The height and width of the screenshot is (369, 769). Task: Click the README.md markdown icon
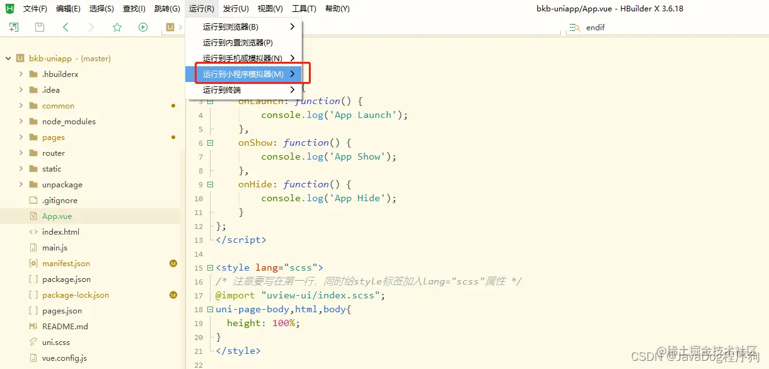(33, 326)
